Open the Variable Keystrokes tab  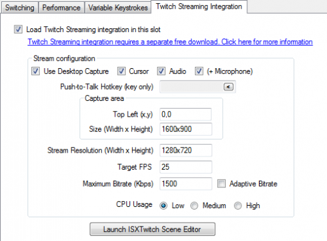tap(118, 8)
